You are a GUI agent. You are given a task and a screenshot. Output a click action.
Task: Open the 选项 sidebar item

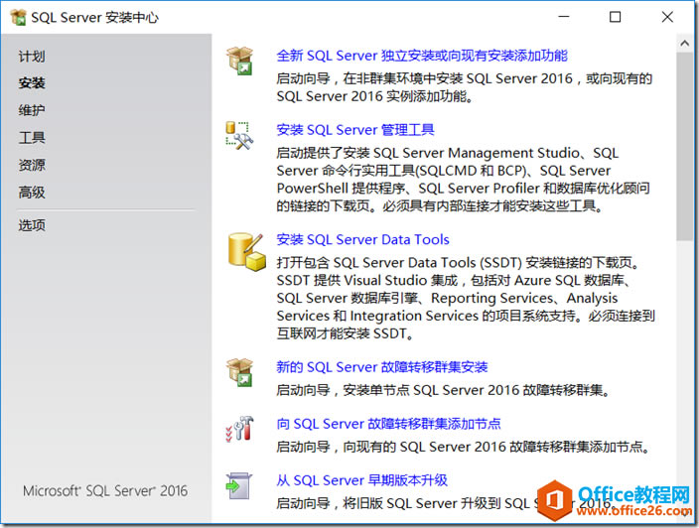click(x=32, y=225)
